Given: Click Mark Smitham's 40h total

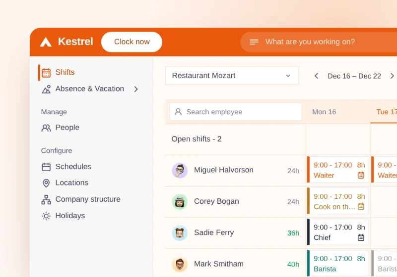Looking at the screenshot, I should 293,264.
